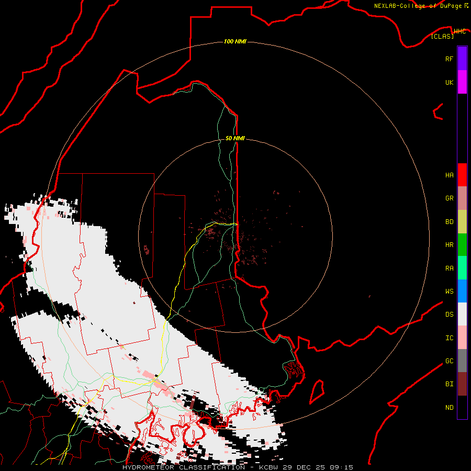Click the HA legend label

[449, 175]
